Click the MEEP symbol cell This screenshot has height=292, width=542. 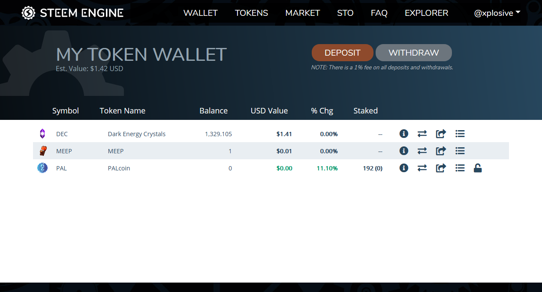(64, 151)
